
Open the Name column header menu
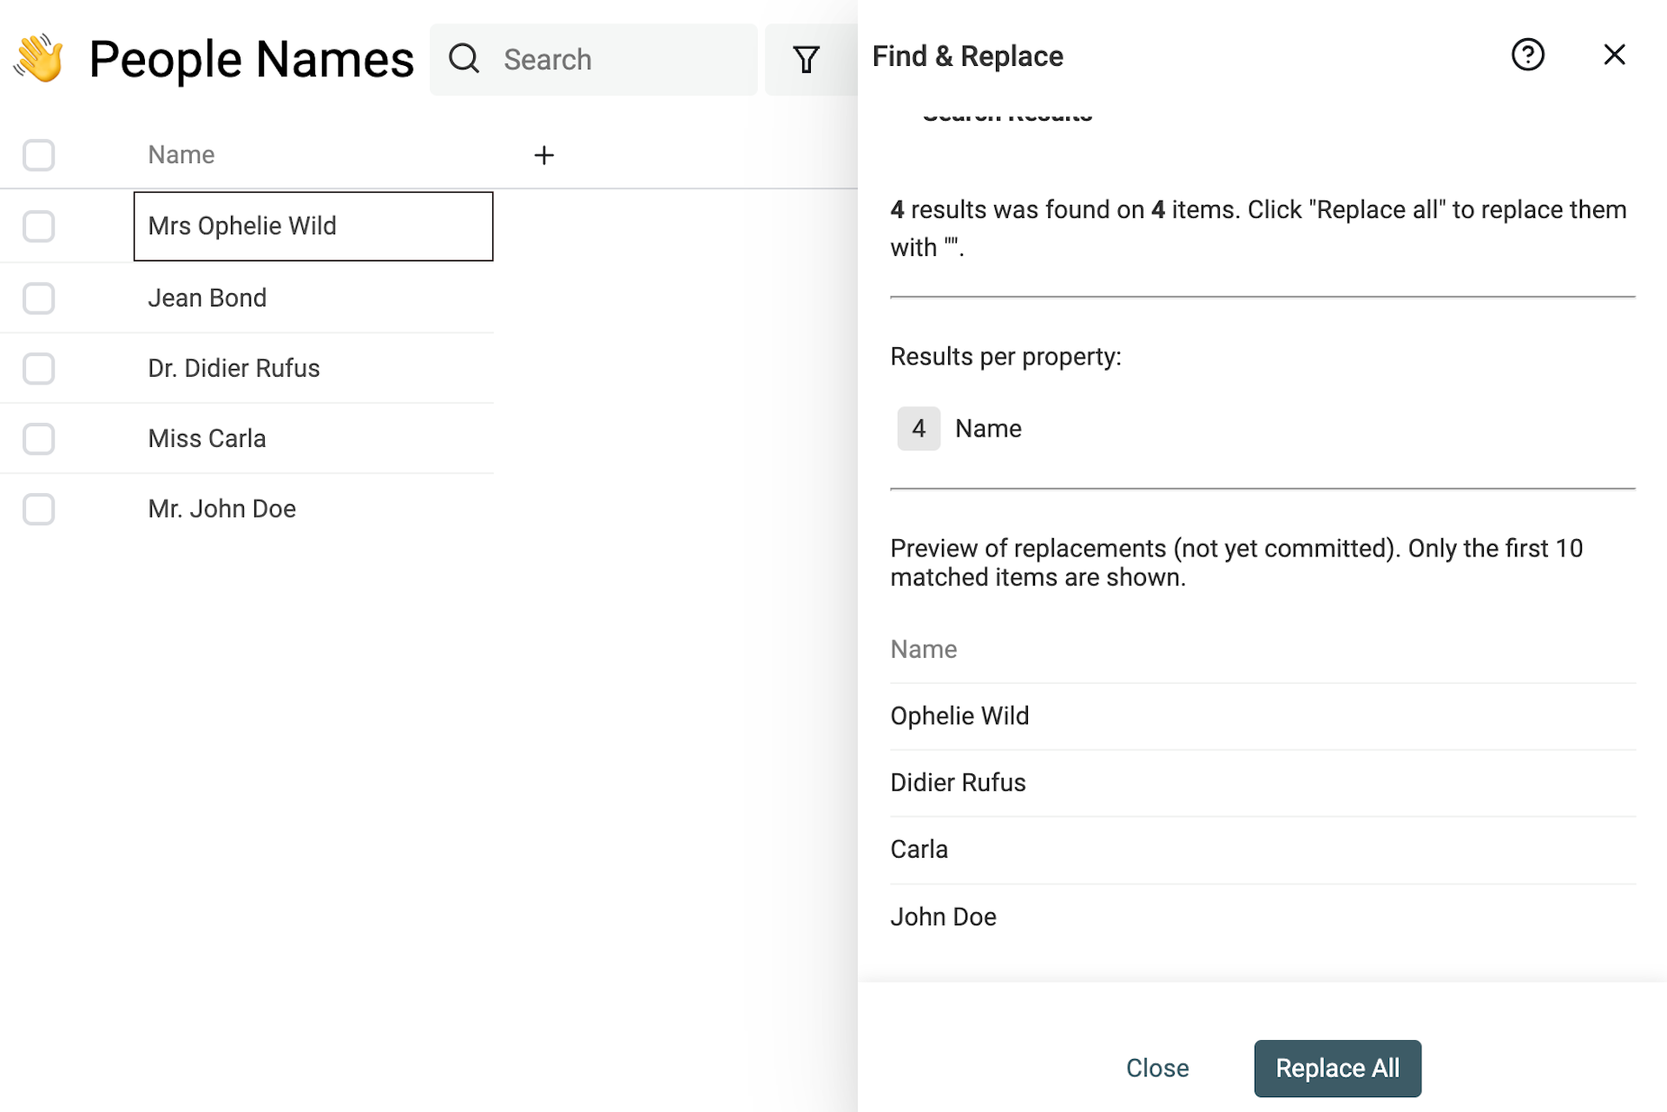[181, 154]
